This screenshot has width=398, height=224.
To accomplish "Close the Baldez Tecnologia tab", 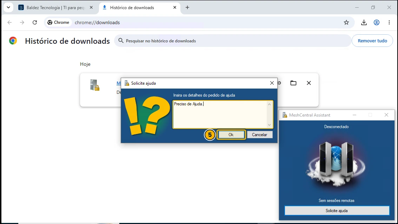I will tap(91, 8).
